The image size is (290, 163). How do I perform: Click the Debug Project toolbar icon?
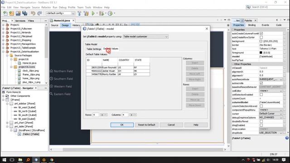[101, 13]
